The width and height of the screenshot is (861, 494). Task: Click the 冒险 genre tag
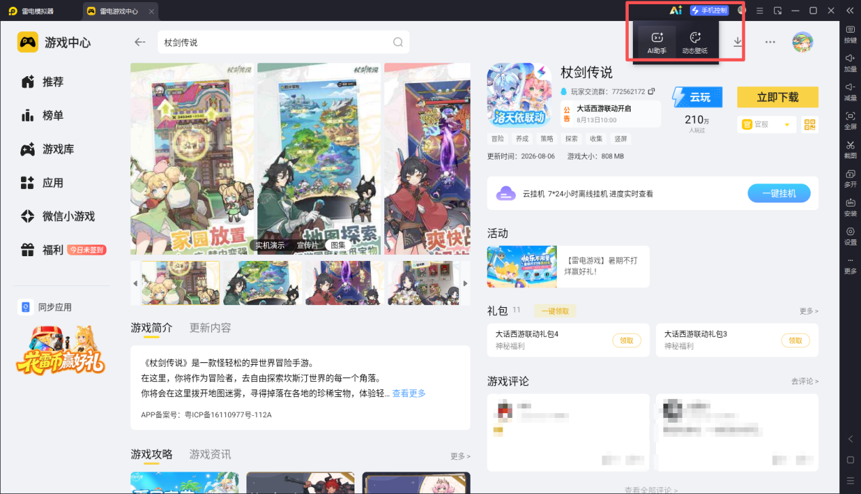click(498, 139)
